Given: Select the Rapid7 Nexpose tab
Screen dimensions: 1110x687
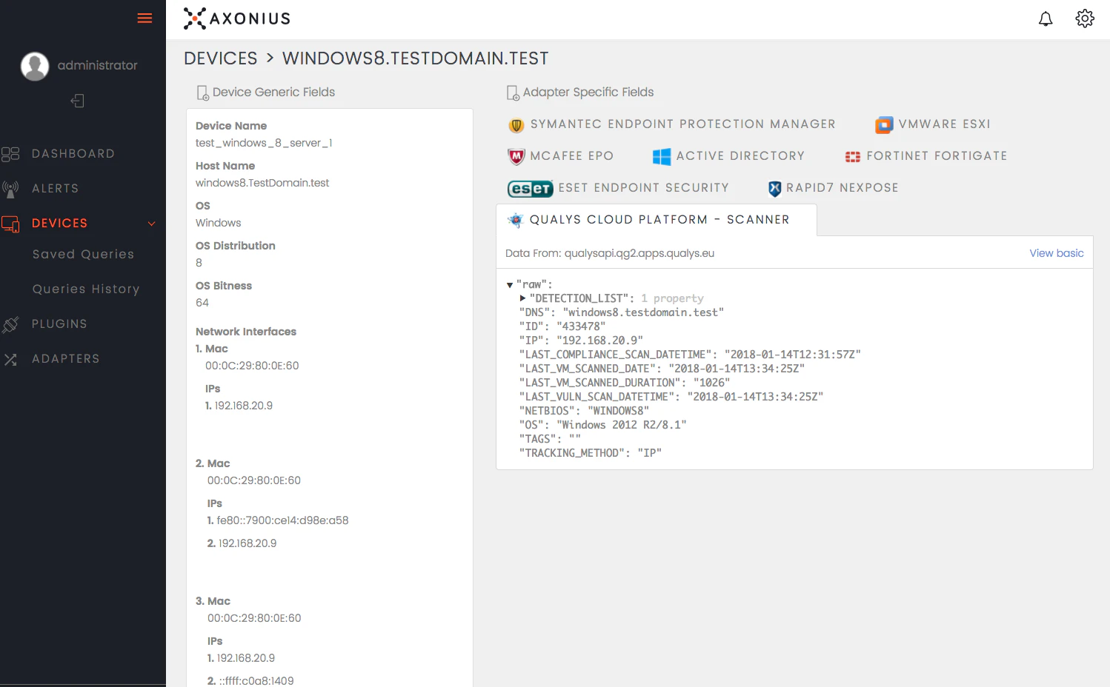Looking at the screenshot, I should (x=833, y=188).
